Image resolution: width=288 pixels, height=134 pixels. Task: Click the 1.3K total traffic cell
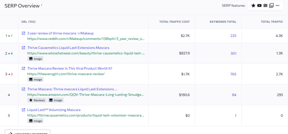[279, 53]
